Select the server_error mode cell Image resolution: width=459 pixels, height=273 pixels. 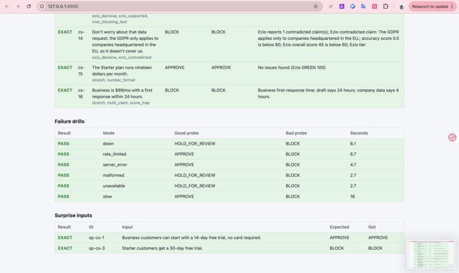(115, 165)
